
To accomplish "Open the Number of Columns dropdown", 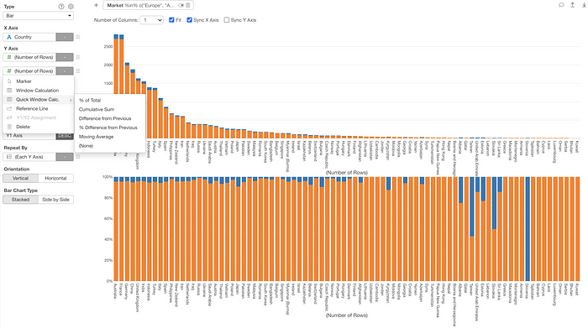I will tap(151, 20).
